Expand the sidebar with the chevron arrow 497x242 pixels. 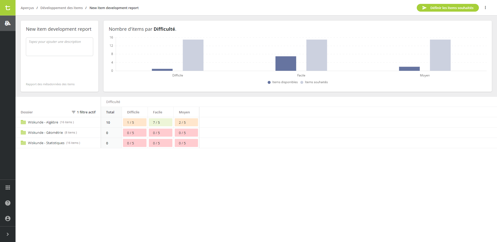[8, 234]
